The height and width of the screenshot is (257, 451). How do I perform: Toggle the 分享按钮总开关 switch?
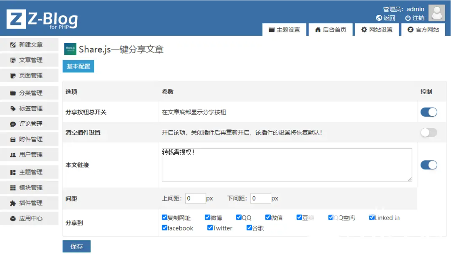pos(429,112)
